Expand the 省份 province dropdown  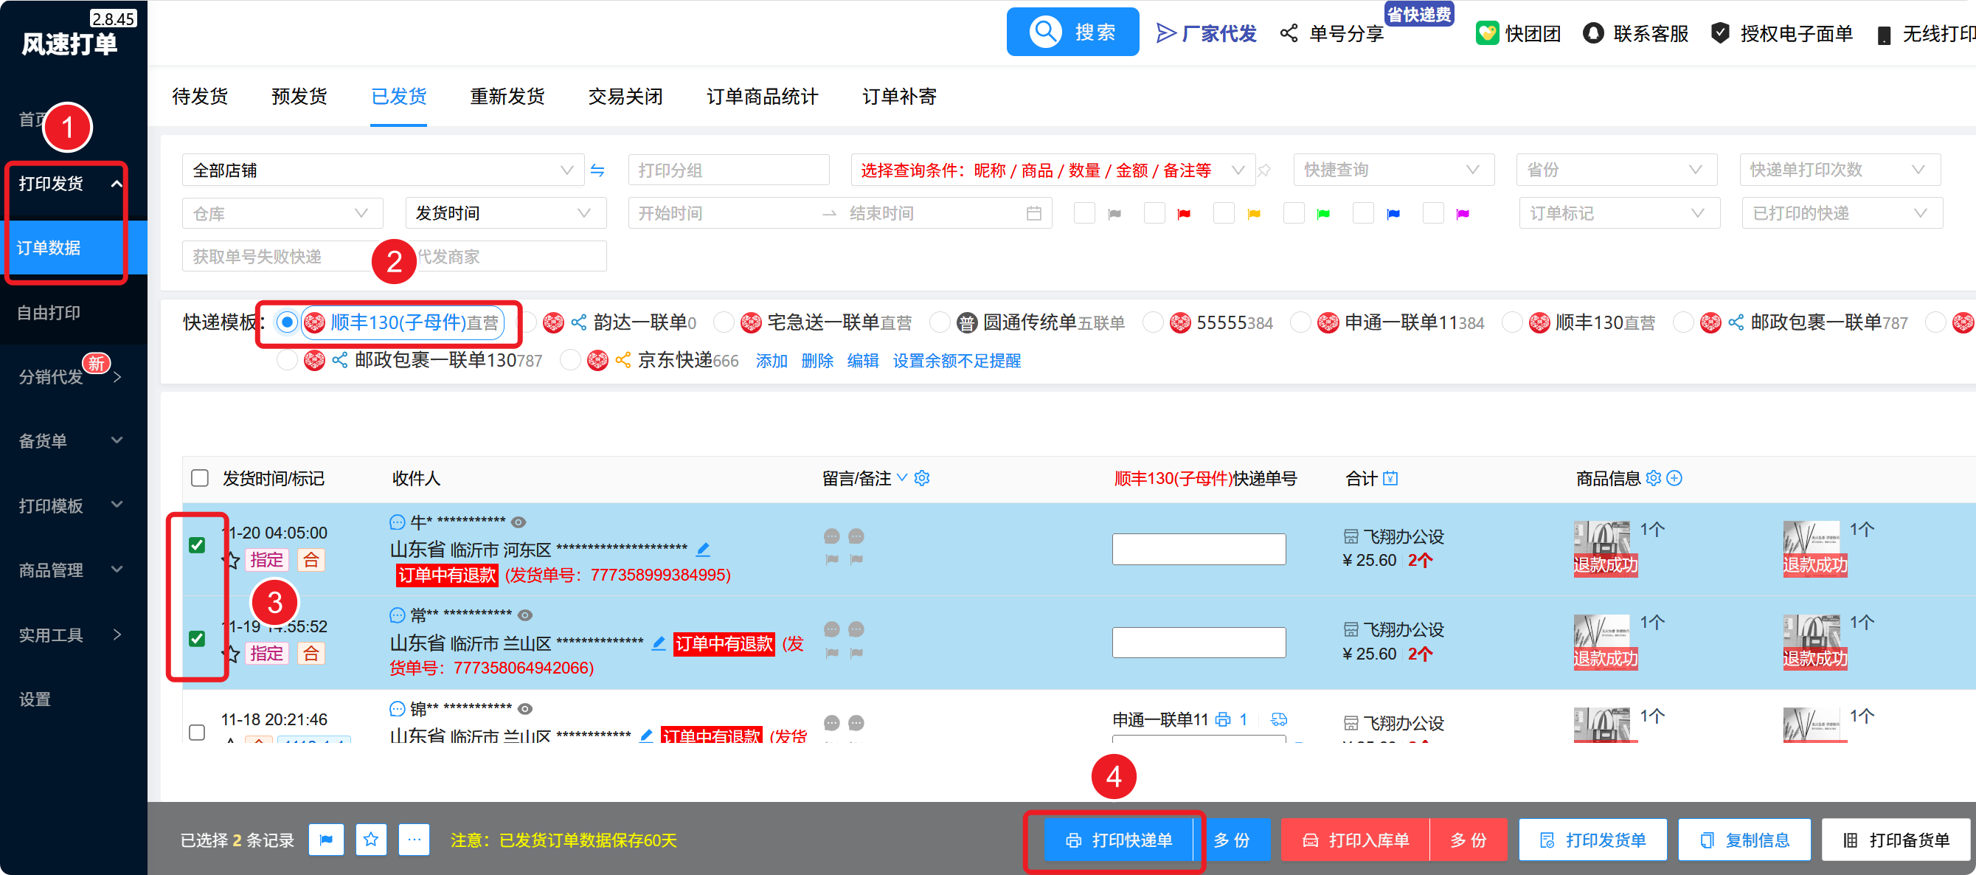pyautogui.click(x=1615, y=170)
